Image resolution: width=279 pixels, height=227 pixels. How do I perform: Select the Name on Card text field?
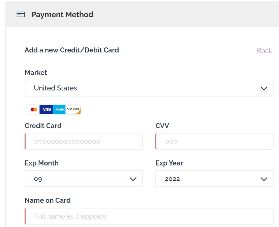pos(149,216)
